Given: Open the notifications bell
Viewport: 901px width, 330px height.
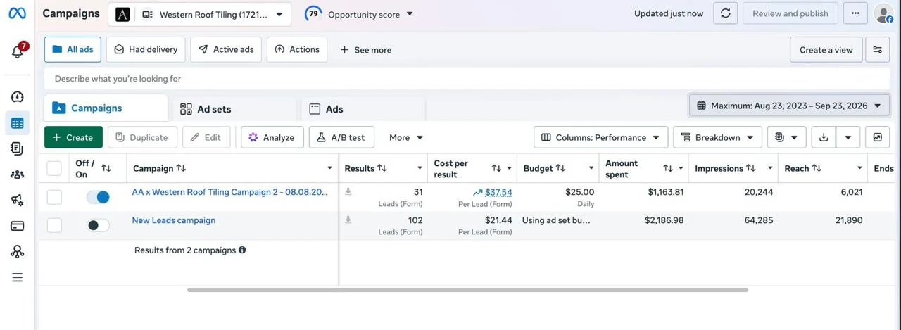Looking at the screenshot, I should [18, 52].
